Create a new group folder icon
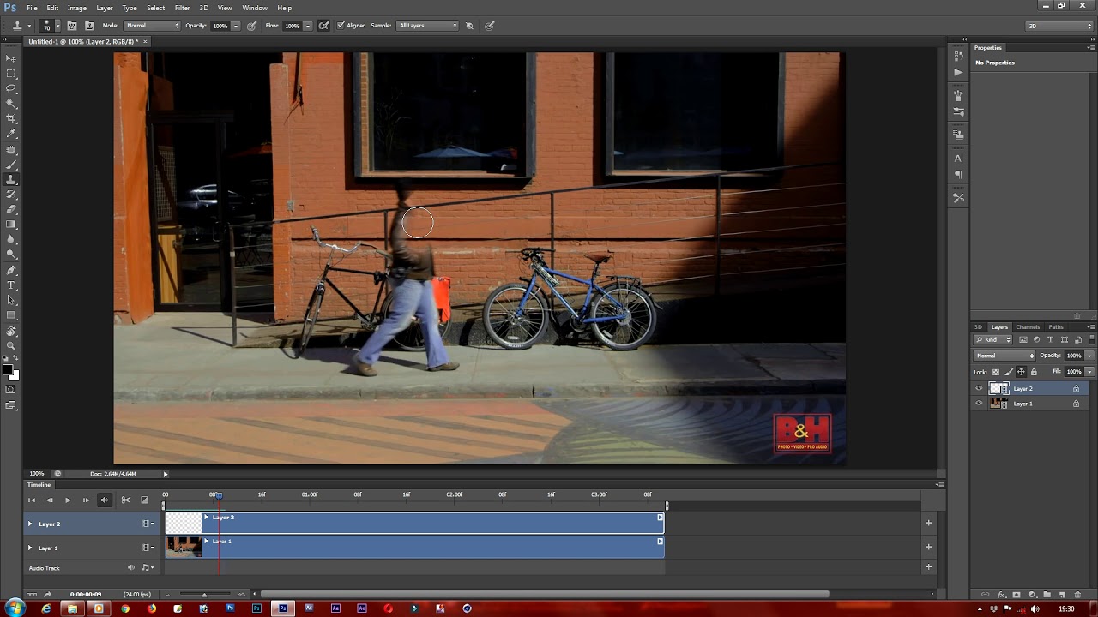The width and height of the screenshot is (1098, 617). coord(1047,595)
